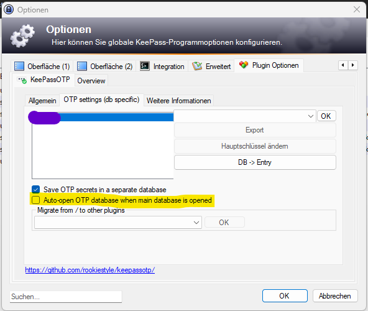The height and width of the screenshot is (311, 368).
Task: Click the Integration terminal icon
Action: click(145, 66)
